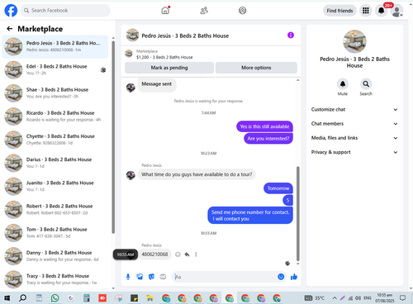413x304 pixels.
Task: Expand Media, files and links section
Action: tap(354, 138)
